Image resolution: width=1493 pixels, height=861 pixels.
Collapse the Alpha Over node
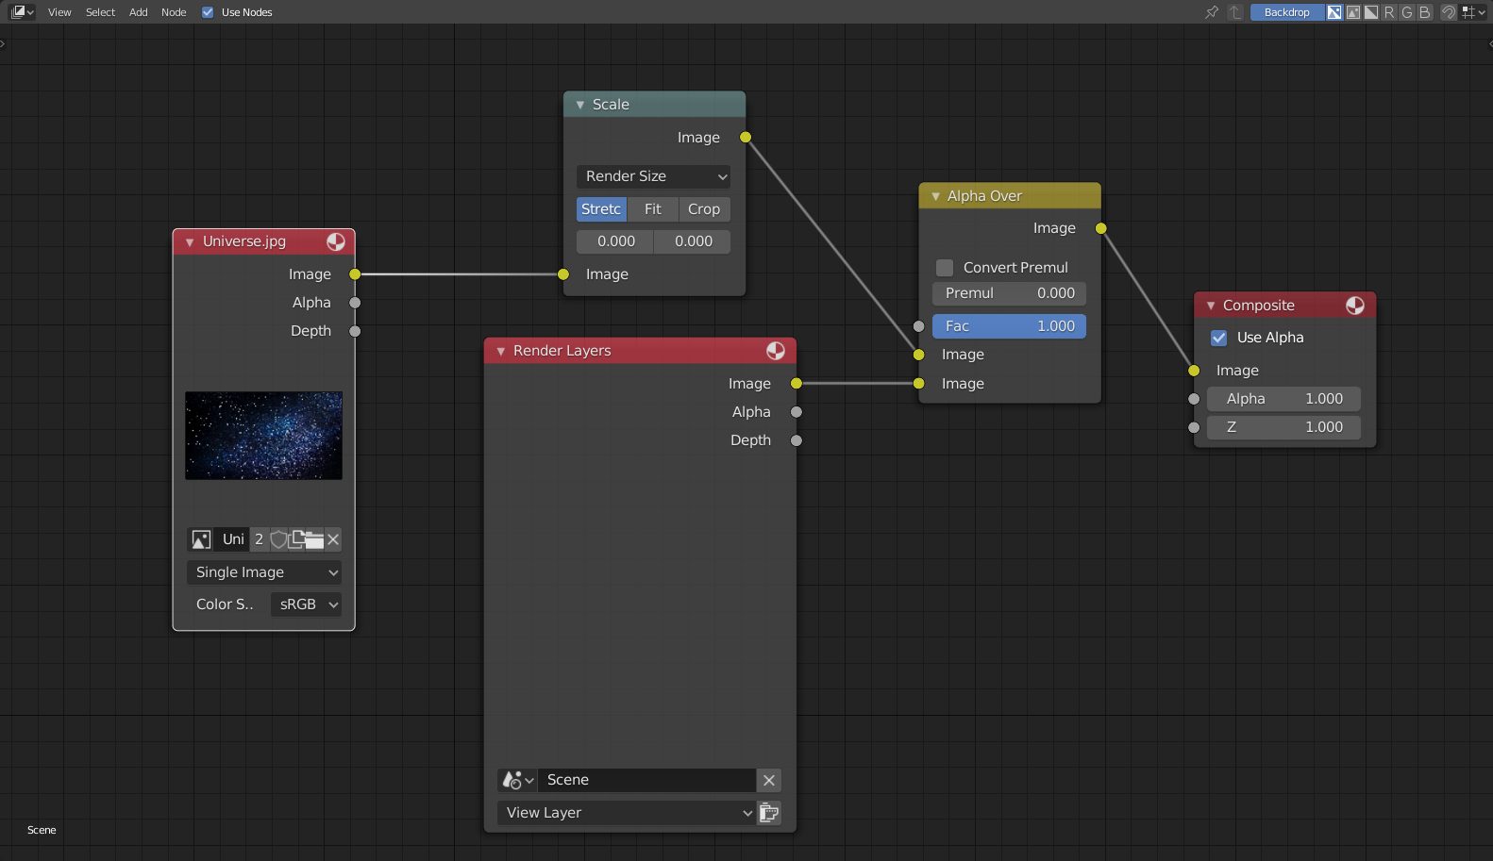point(936,196)
